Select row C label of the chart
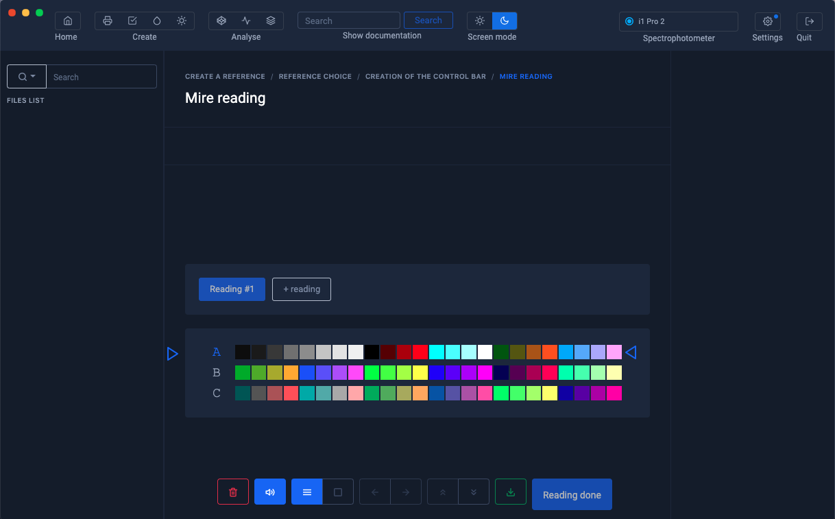Image resolution: width=835 pixels, height=519 pixels. pos(217,394)
